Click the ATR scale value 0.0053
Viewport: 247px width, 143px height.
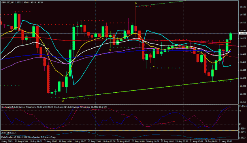click(242, 132)
